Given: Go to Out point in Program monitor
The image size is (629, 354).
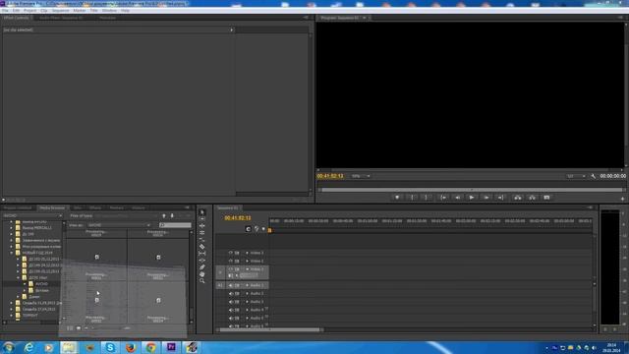Looking at the screenshot, I should pyautogui.click(x=500, y=198).
